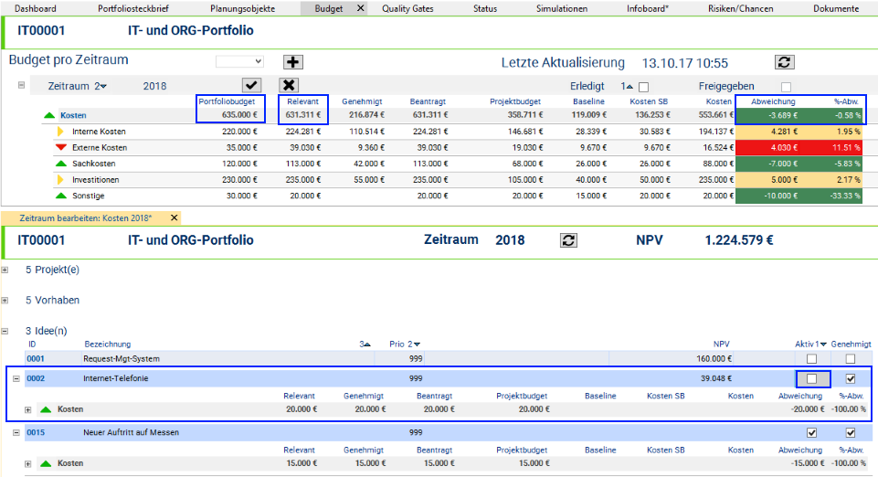Expand Kosten breakdown under Neuer Auftritt auf Messen
Screen dimensions: 878x477
coord(28,464)
